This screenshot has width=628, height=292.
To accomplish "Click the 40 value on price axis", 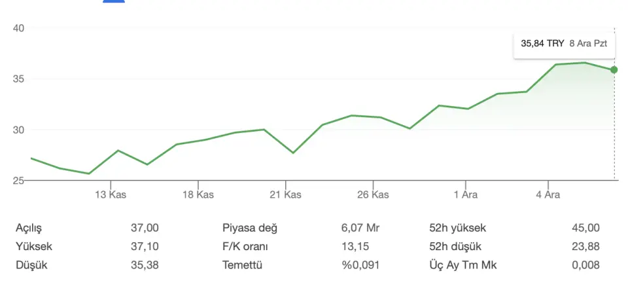I will pos(18,28).
